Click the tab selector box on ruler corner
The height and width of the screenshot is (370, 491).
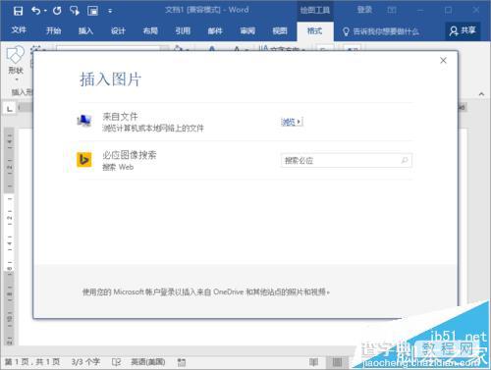click(x=10, y=108)
